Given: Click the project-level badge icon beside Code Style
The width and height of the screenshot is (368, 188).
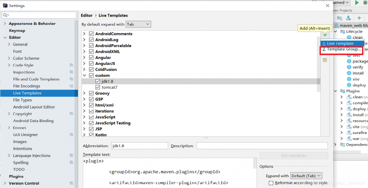Looking at the screenshot, I should tap(71, 65).
